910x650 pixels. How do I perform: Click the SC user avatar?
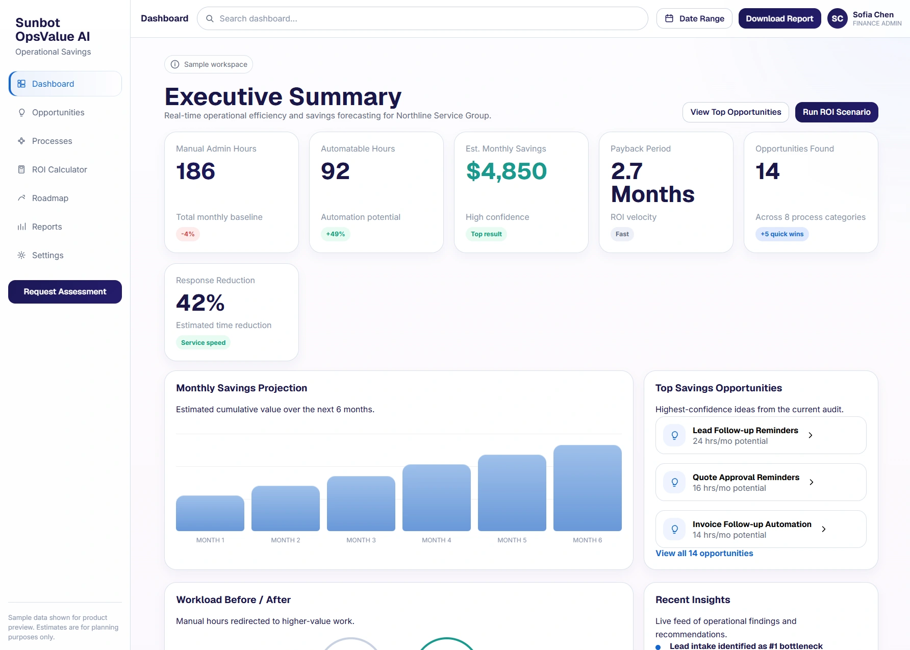(x=837, y=18)
